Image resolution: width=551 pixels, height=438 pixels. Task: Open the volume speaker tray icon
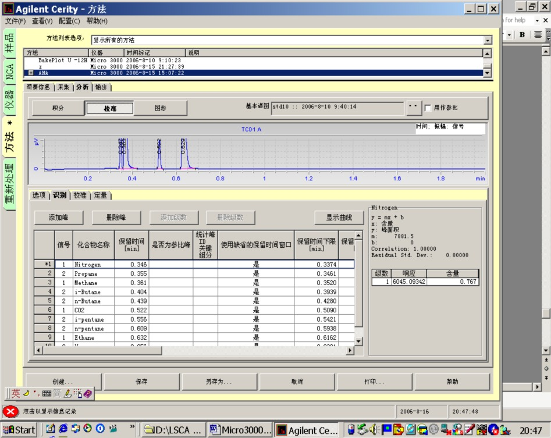[374, 430]
